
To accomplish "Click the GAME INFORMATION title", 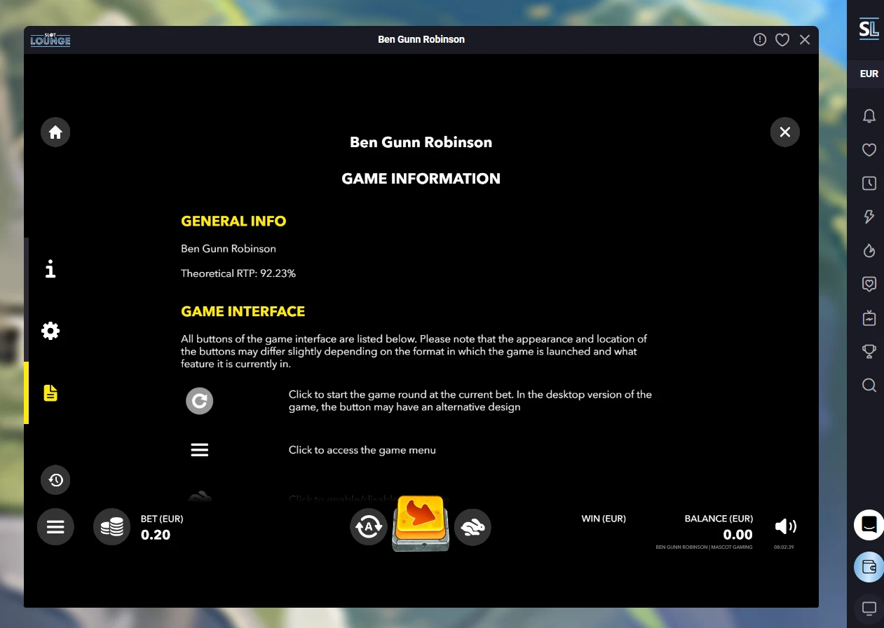I will coord(421,179).
